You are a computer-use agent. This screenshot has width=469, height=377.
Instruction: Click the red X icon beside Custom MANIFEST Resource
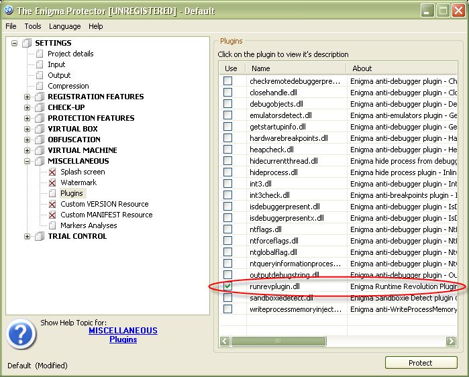pos(52,215)
